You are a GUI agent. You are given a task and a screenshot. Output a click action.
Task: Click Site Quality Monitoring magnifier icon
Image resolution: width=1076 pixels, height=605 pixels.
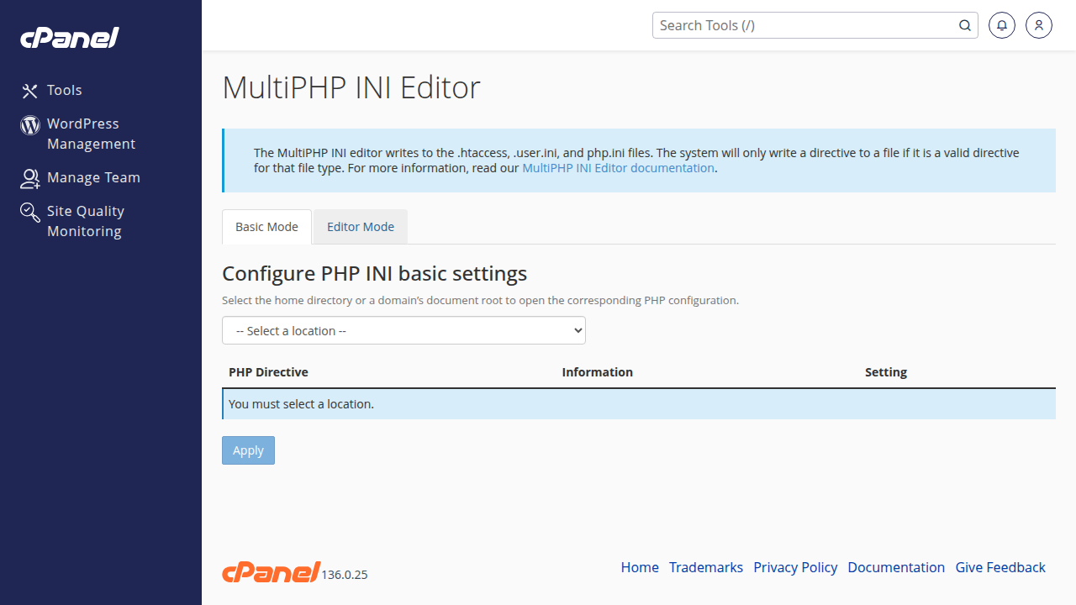click(x=30, y=212)
